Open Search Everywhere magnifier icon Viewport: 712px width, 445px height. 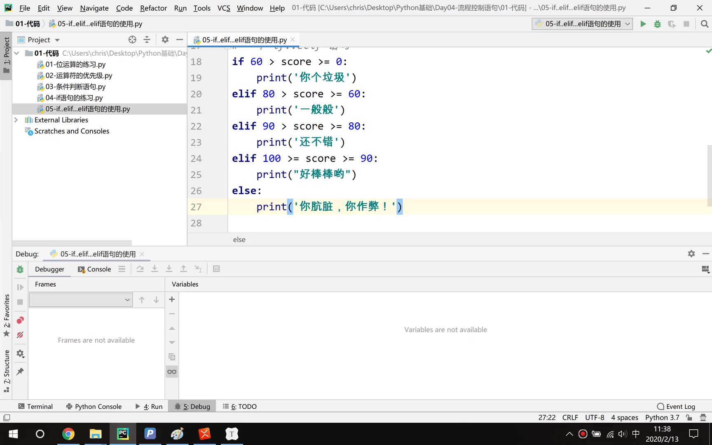coord(705,24)
